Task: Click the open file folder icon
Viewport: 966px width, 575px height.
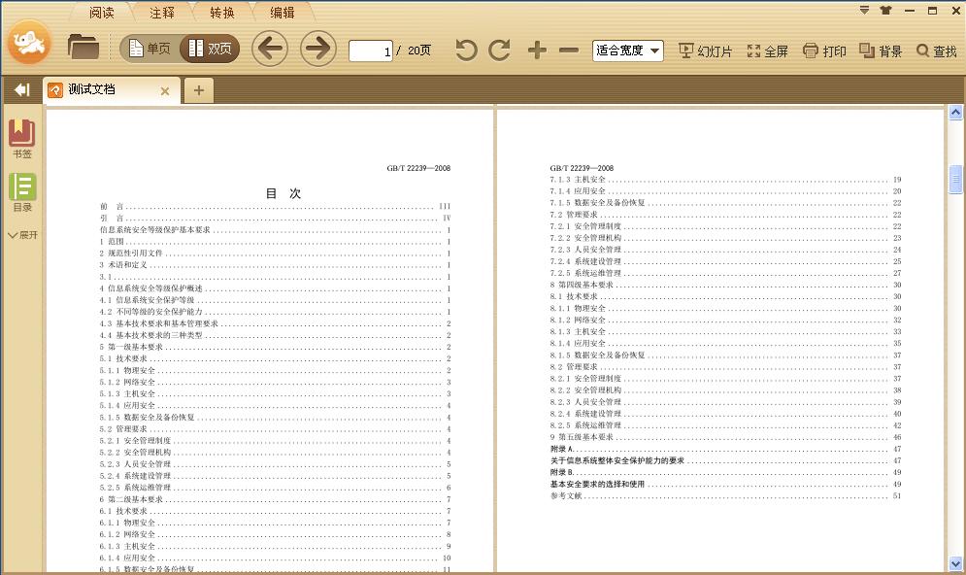Action: pyautogui.click(x=84, y=47)
